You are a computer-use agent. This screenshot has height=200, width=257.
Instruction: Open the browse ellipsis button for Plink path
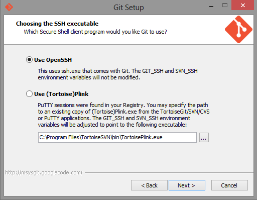click(x=204, y=138)
